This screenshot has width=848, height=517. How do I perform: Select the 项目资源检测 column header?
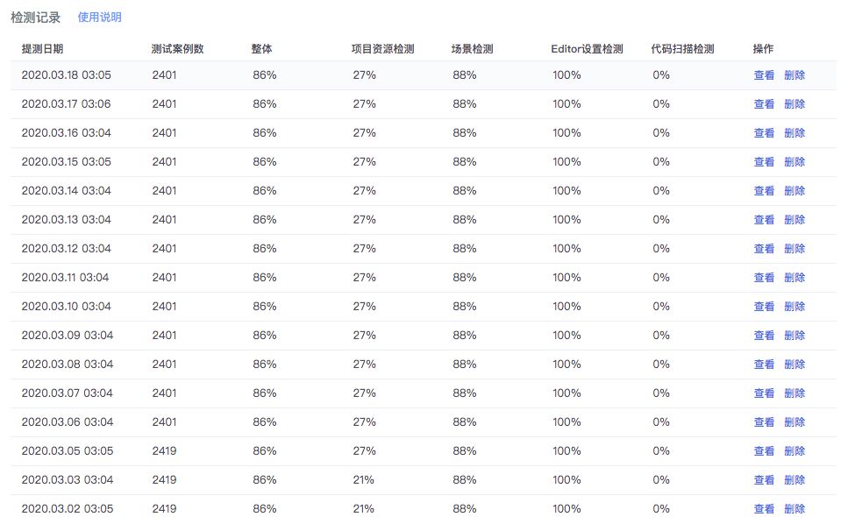tap(382, 48)
